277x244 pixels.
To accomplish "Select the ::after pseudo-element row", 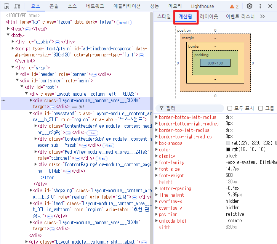I will (46, 178).
